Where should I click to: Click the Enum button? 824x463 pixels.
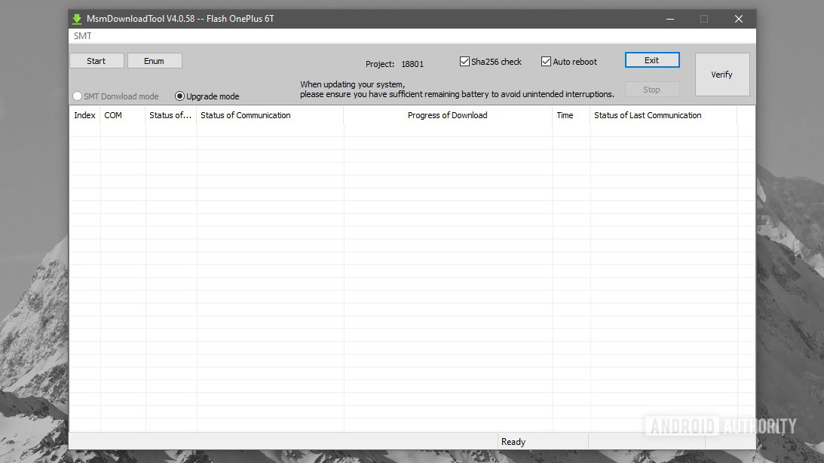click(155, 61)
